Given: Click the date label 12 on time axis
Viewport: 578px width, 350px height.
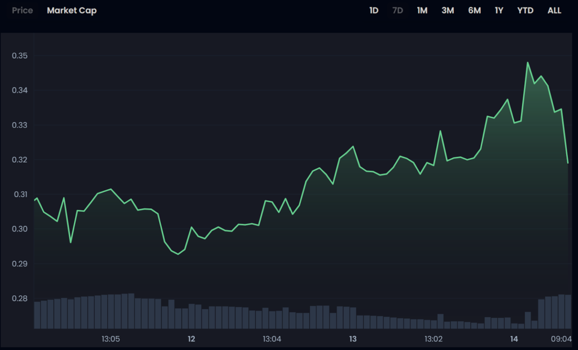Looking at the screenshot, I should point(191,339).
